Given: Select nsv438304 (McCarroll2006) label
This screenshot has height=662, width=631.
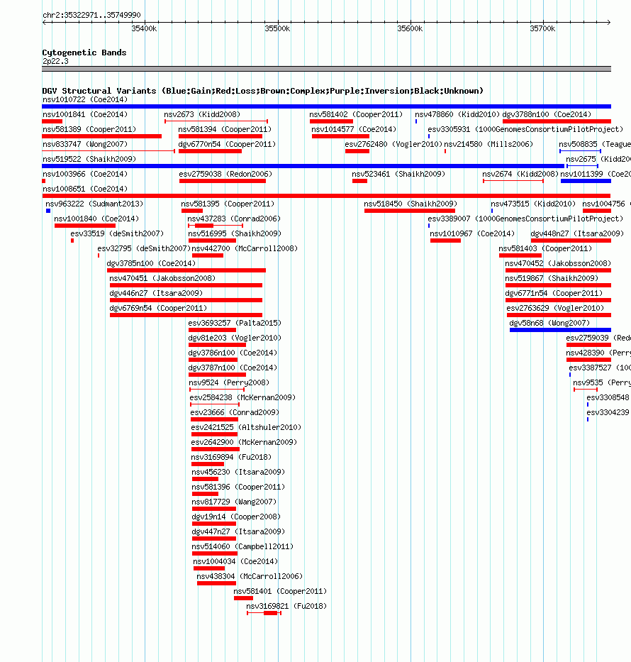Looking at the screenshot, I should point(250,576).
